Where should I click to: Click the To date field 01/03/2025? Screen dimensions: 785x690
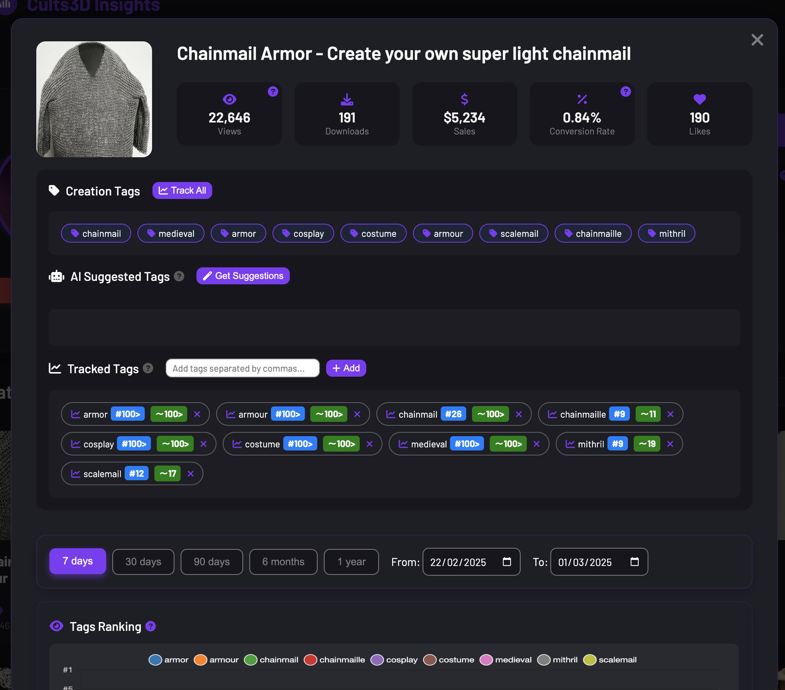(599, 562)
